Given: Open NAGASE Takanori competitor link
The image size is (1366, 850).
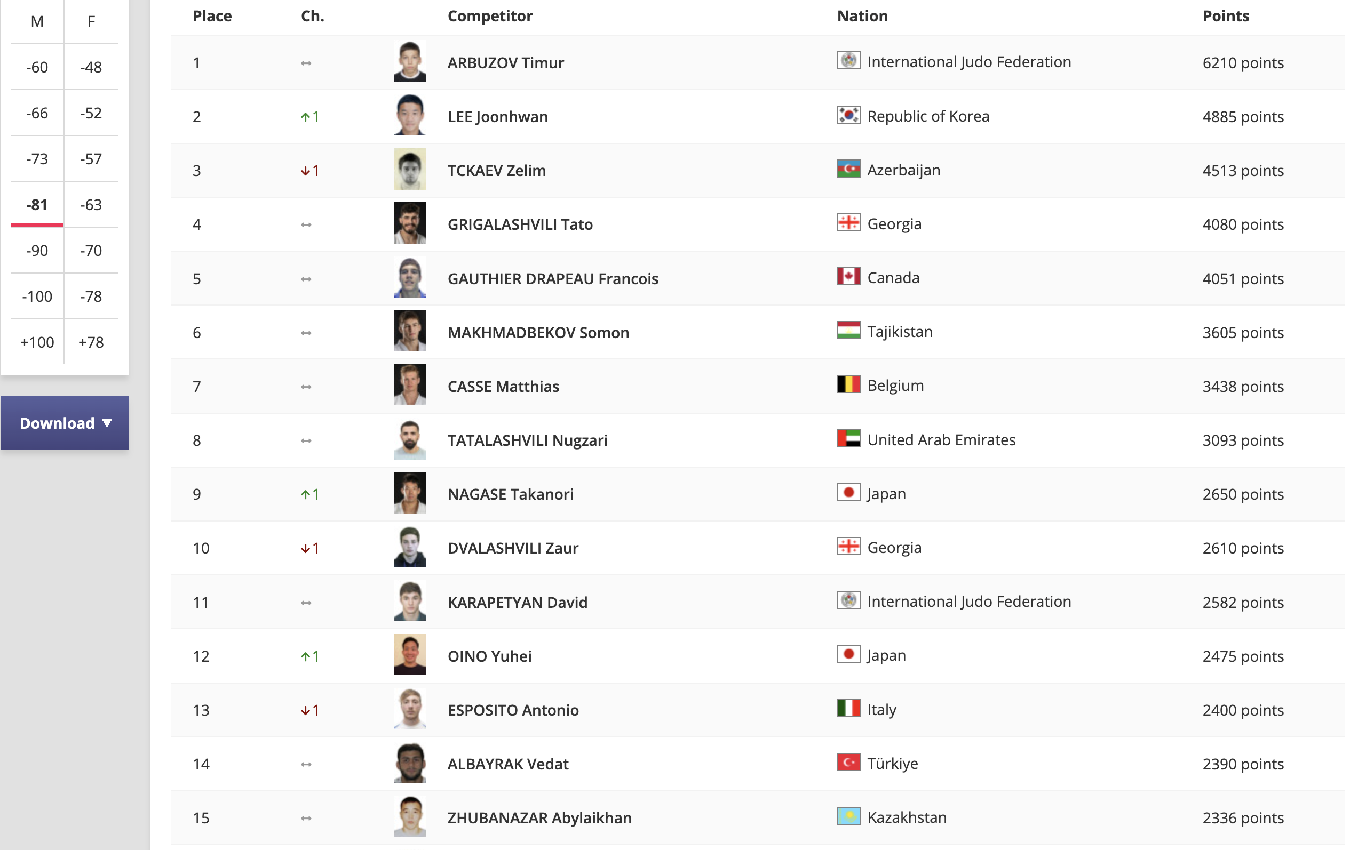Looking at the screenshot, I should click(511, 494).
